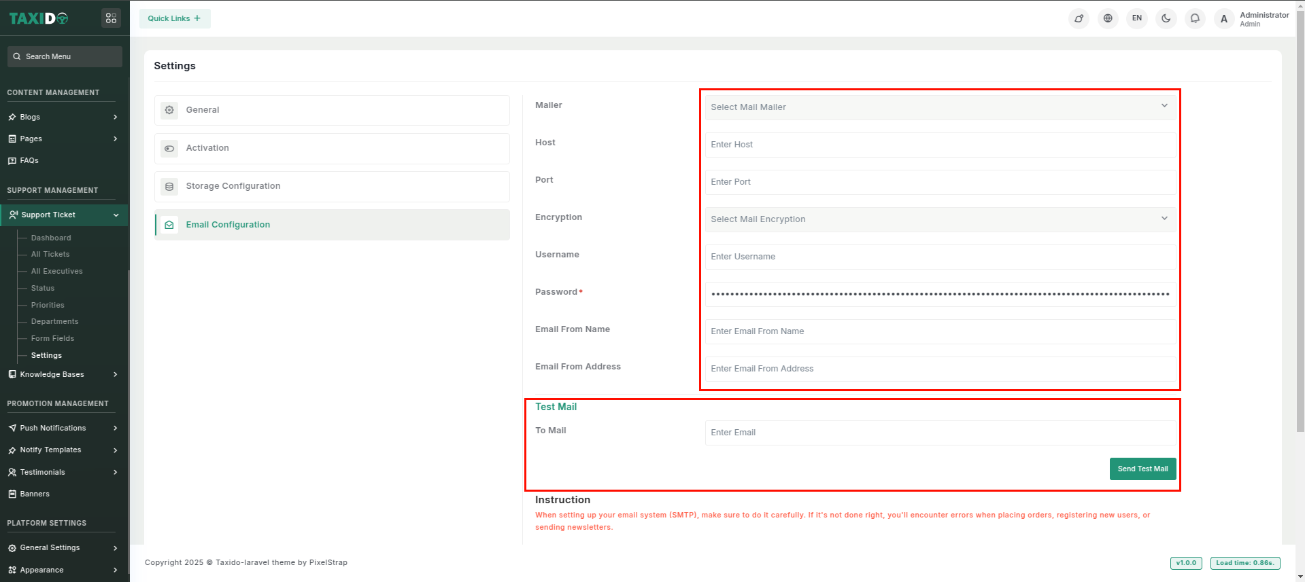Click the Email Configuration envelope icon

(x=169, y=225)
